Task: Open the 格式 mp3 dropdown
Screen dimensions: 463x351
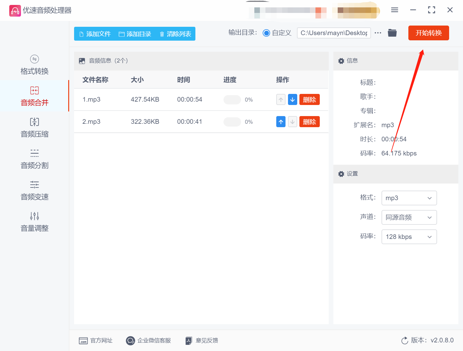Action: point(409,198)
